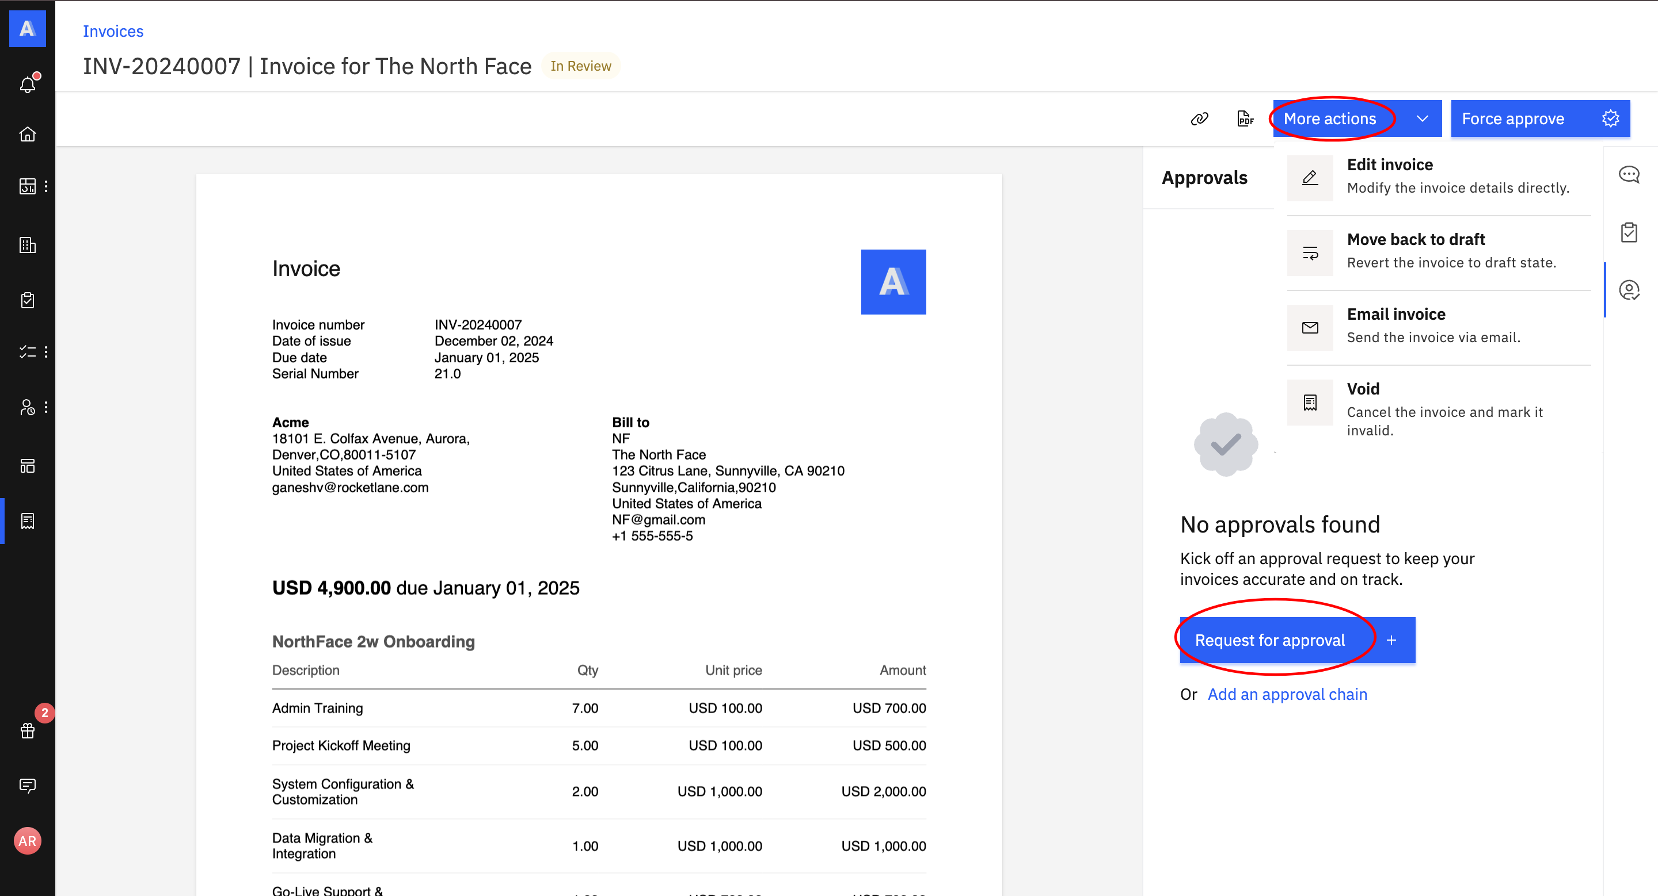Go back via Invoices breadcrumb link

point(113,31)
